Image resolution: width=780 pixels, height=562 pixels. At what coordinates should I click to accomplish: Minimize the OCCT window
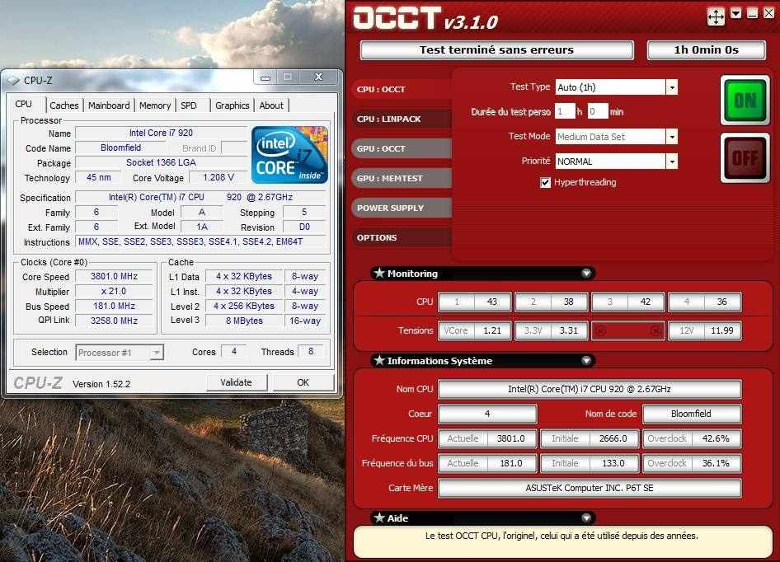tap(752, 13)
